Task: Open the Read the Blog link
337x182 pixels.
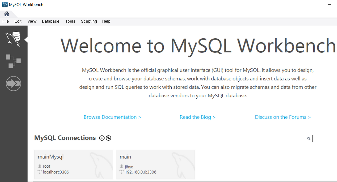Action: point(197,117)
